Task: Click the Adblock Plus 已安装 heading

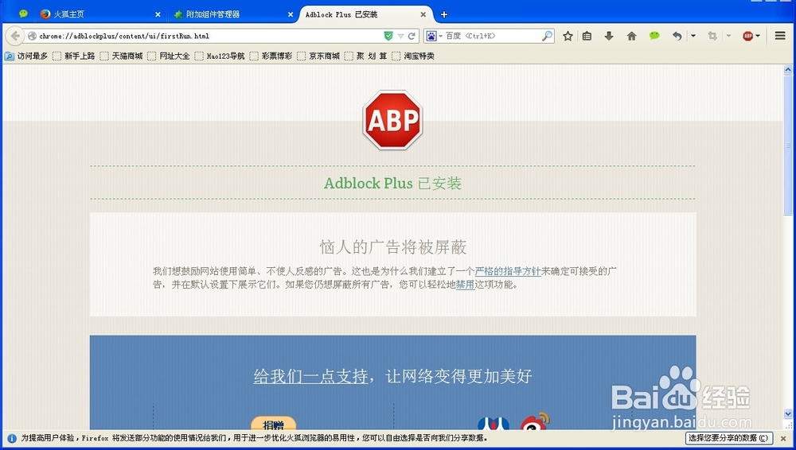Action: pyautogui.click(x=392, y=183)
